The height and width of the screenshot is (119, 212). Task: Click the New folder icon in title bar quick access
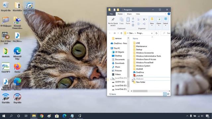pos(118,10)
